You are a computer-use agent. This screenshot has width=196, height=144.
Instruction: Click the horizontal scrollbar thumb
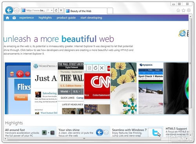(x=84, y=138)
